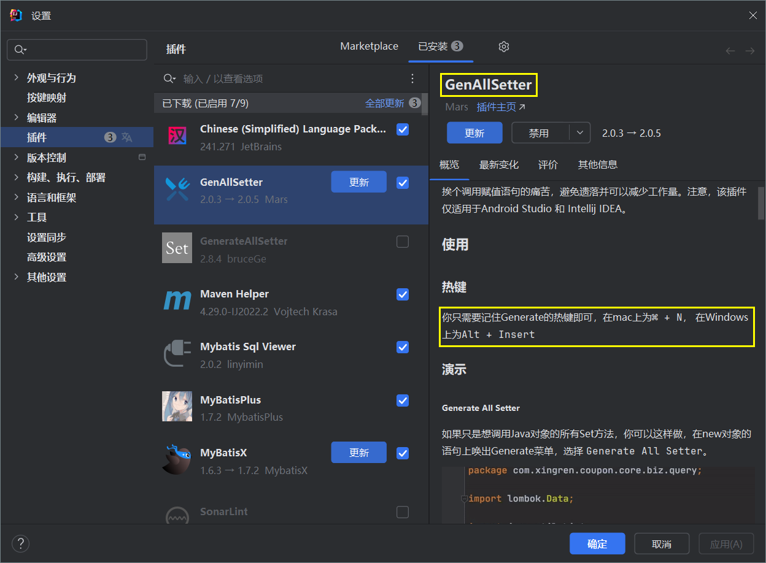Uncheck the GenAllSetter plugin checkbox
Image resolution: width=766 pixels, height=563 pixels.
point(403,182)
